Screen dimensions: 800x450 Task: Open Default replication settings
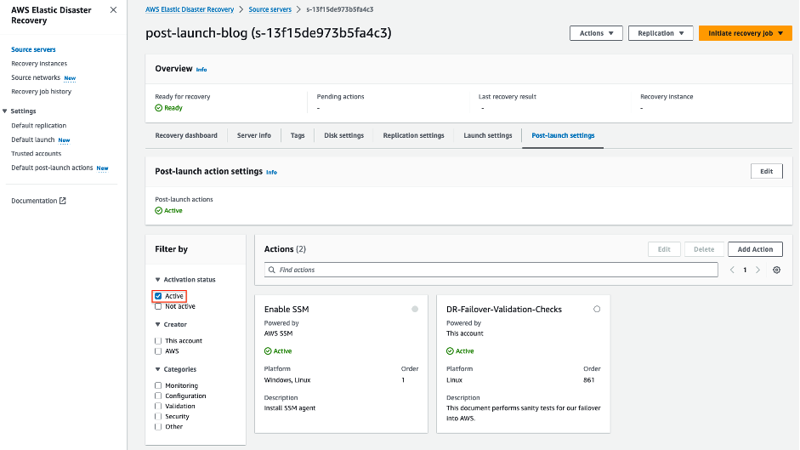pos(39,126)
